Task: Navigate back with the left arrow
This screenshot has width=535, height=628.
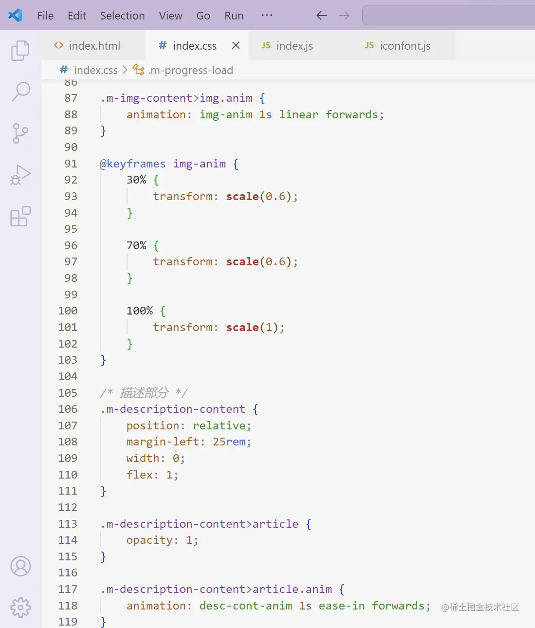Action: [x=321, y=16]
